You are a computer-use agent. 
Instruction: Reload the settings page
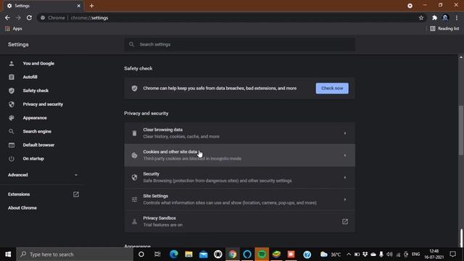coord(29,17)
